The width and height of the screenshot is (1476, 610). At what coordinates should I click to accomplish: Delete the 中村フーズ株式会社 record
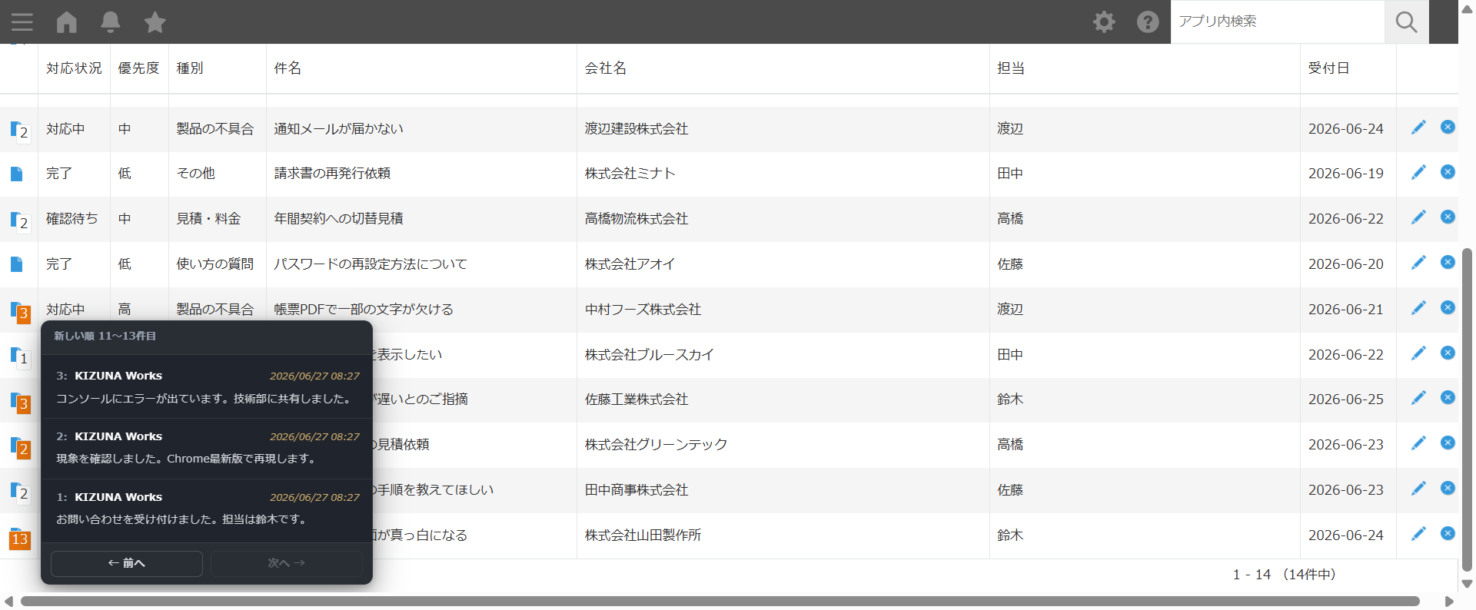pyautogui.click(x=1448, y=307)
